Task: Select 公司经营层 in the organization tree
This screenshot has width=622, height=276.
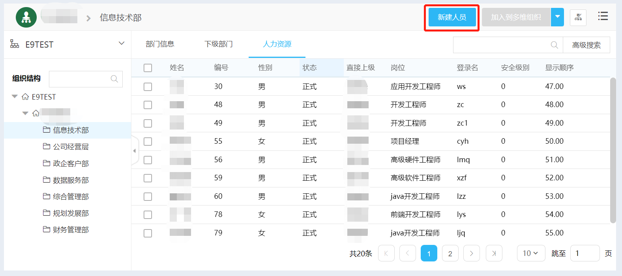Action: (71, 146)
